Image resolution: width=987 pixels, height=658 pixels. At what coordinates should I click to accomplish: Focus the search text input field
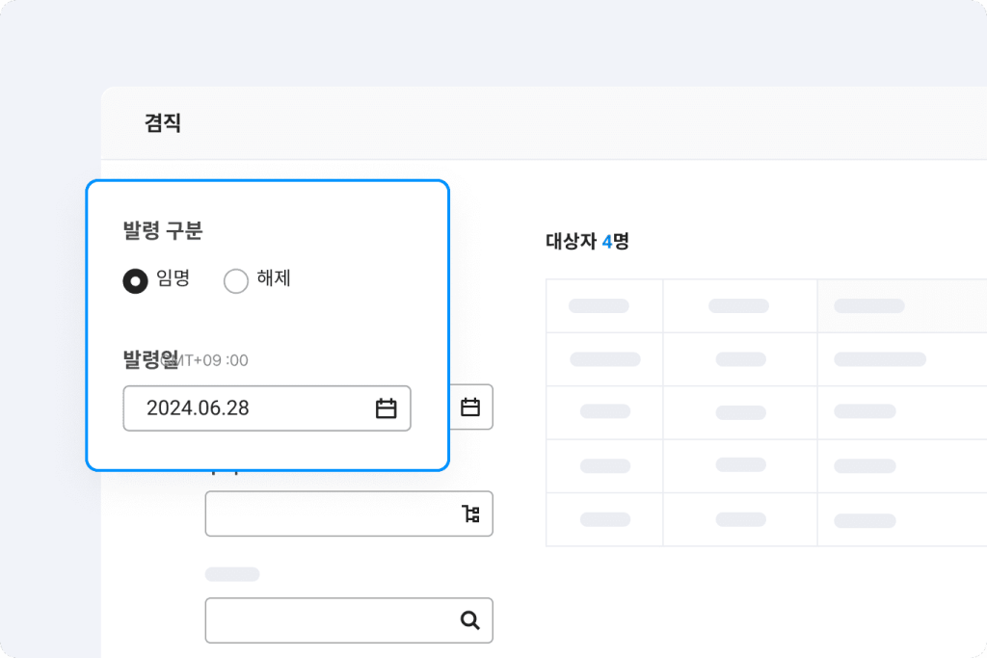coord(328,620)
